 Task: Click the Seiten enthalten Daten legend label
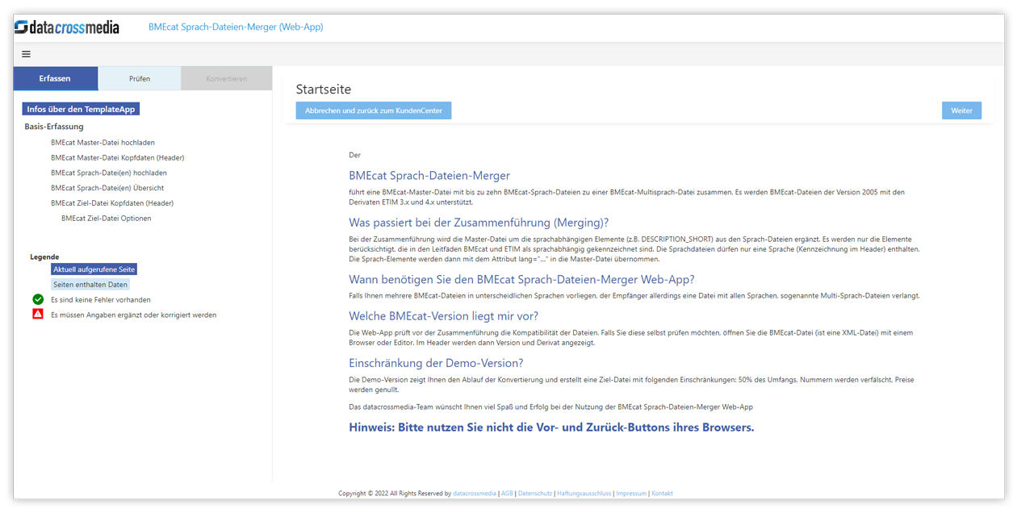tap(90, 285)
